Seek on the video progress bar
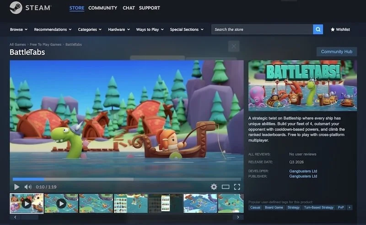The image size is (366, 225). (127, 179)
